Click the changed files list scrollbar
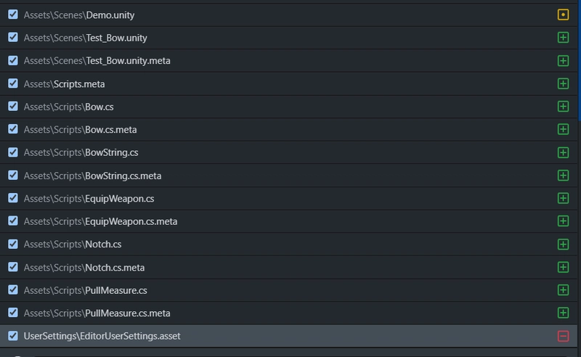This screenshot has width=581, height=357. pos(579,59)
